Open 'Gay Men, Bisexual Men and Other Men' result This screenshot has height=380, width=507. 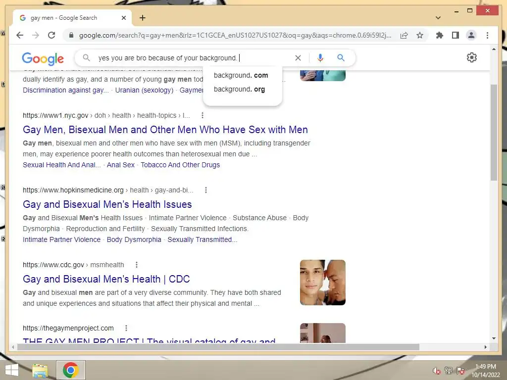[x=165, y=130]
